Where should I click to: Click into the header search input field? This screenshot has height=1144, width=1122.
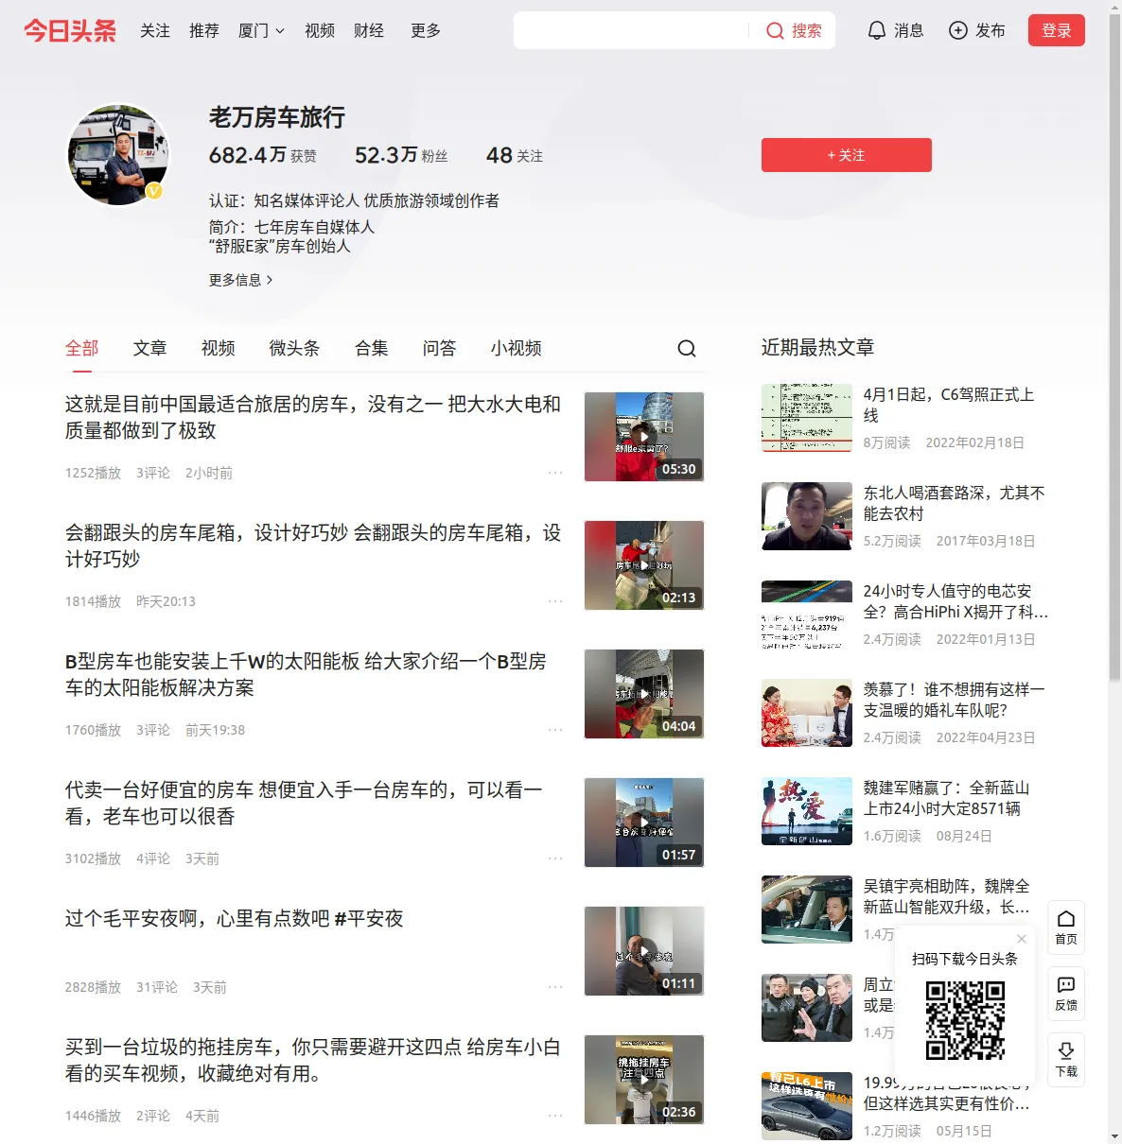tap(632, 30)
